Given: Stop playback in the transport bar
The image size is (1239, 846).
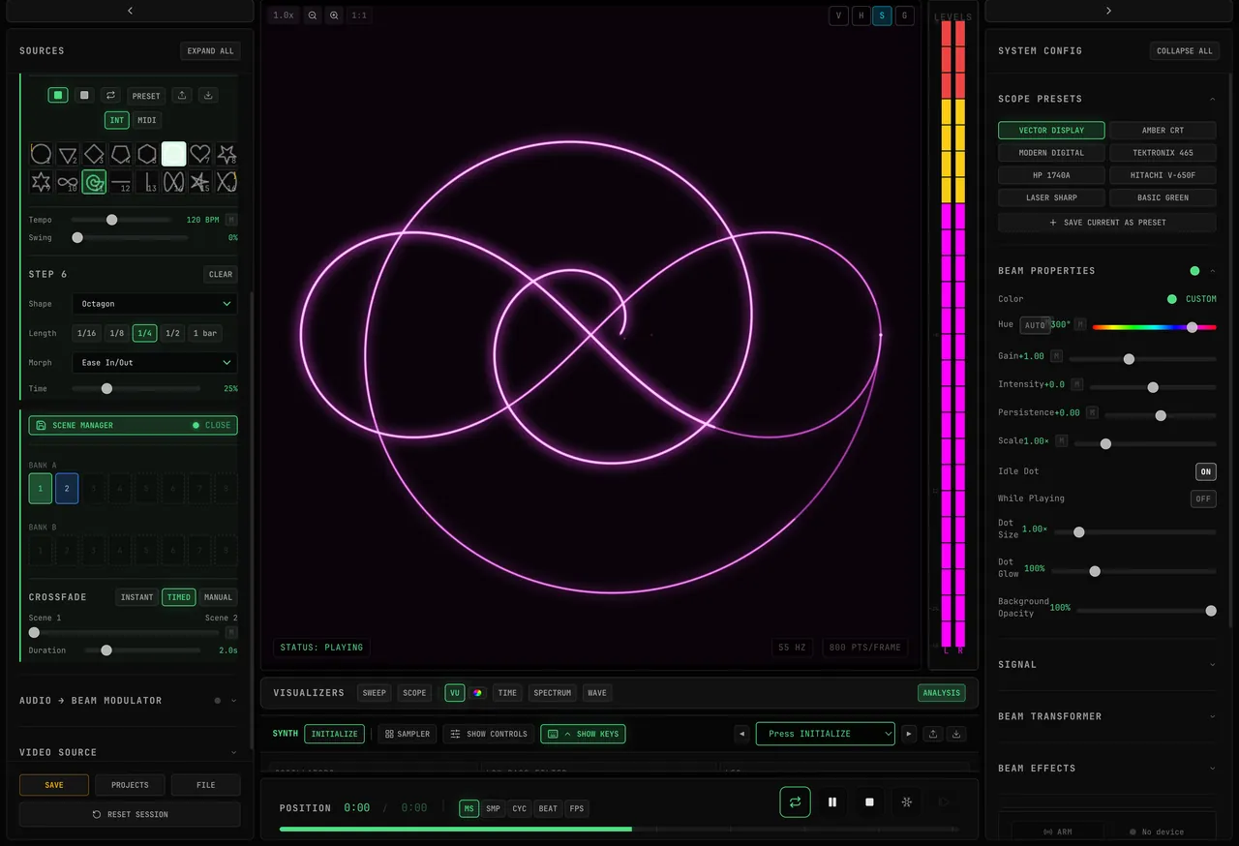Looking at the screenshot, I should (869, 801).
